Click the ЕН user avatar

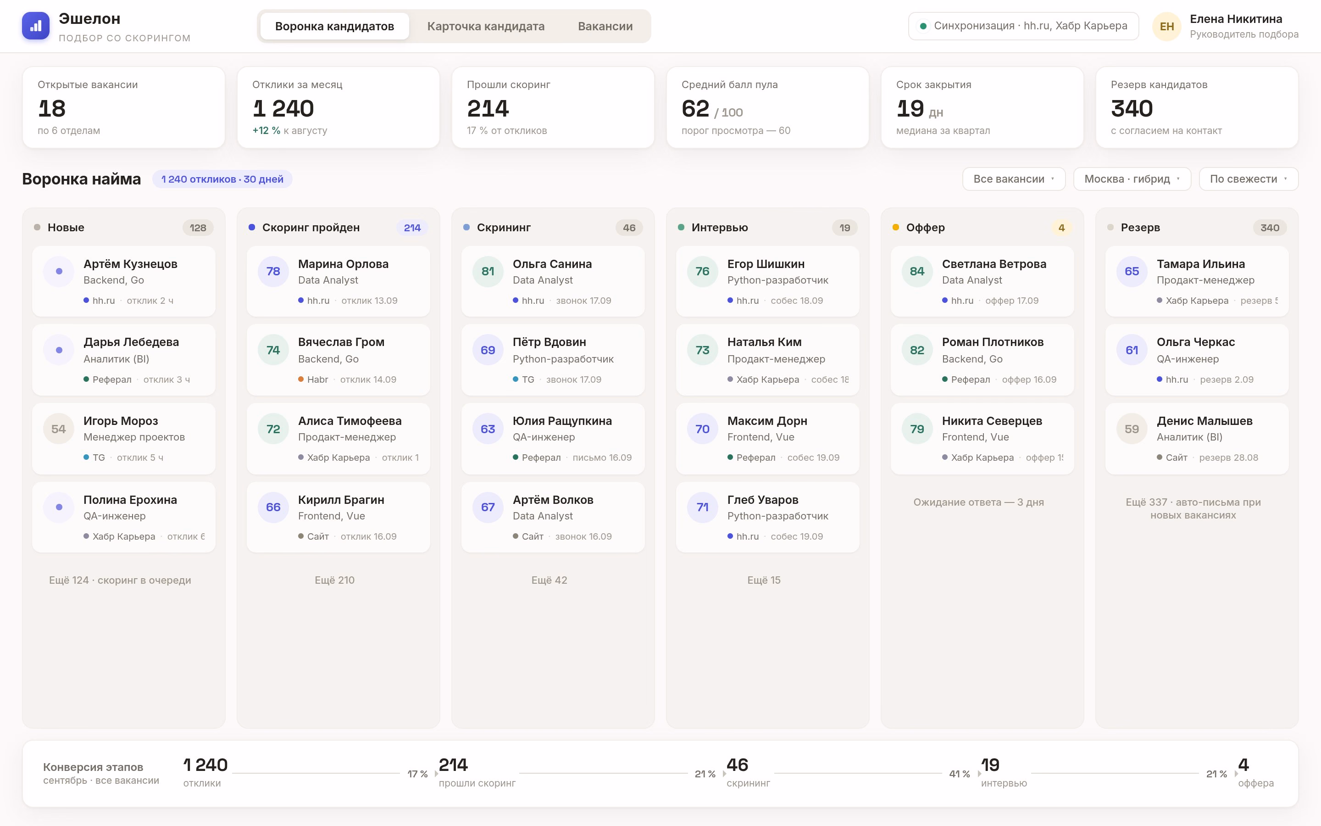[1166, 26]
